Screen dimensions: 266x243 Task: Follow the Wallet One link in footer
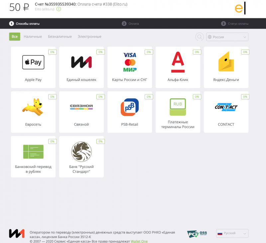[139, 241]
